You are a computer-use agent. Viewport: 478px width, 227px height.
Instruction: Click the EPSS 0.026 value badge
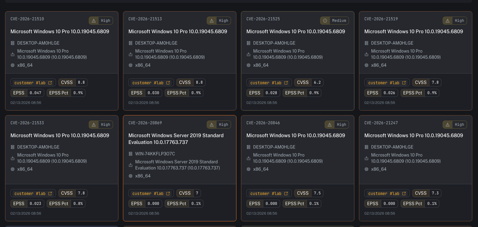pos(381,93)
